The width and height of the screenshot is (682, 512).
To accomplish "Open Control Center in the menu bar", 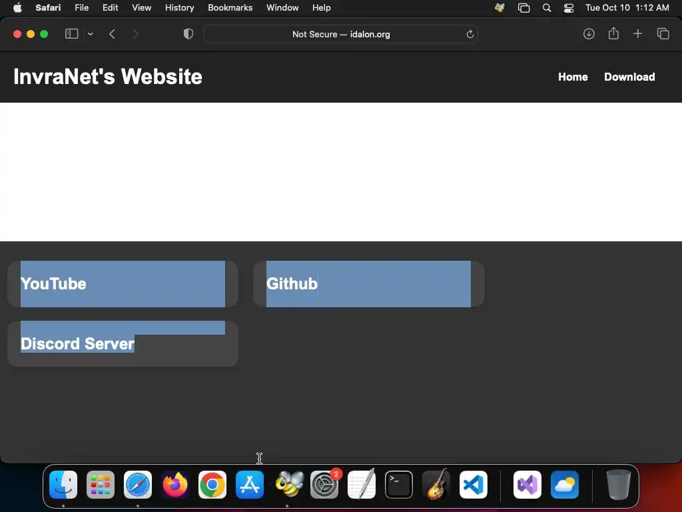I will pos(569,8).
